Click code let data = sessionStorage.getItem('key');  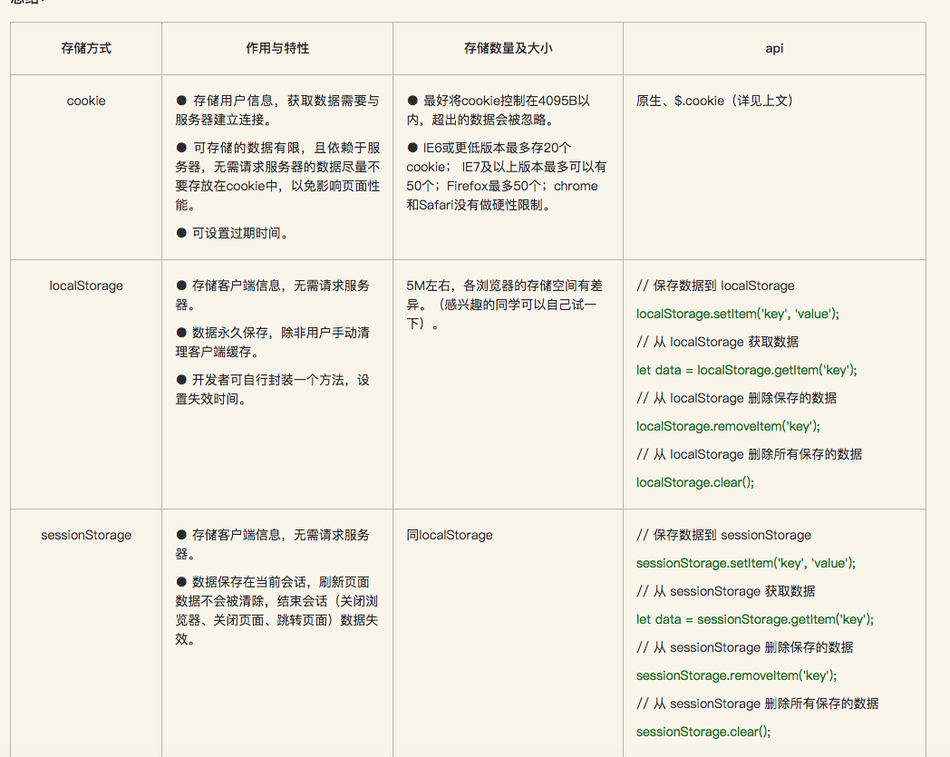pos(755,619)
